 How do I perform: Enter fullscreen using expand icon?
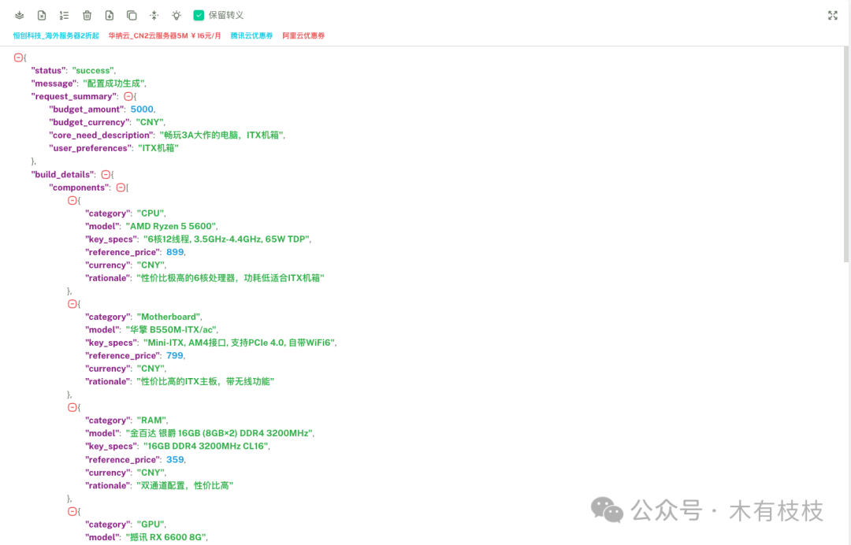pos(833,15)
